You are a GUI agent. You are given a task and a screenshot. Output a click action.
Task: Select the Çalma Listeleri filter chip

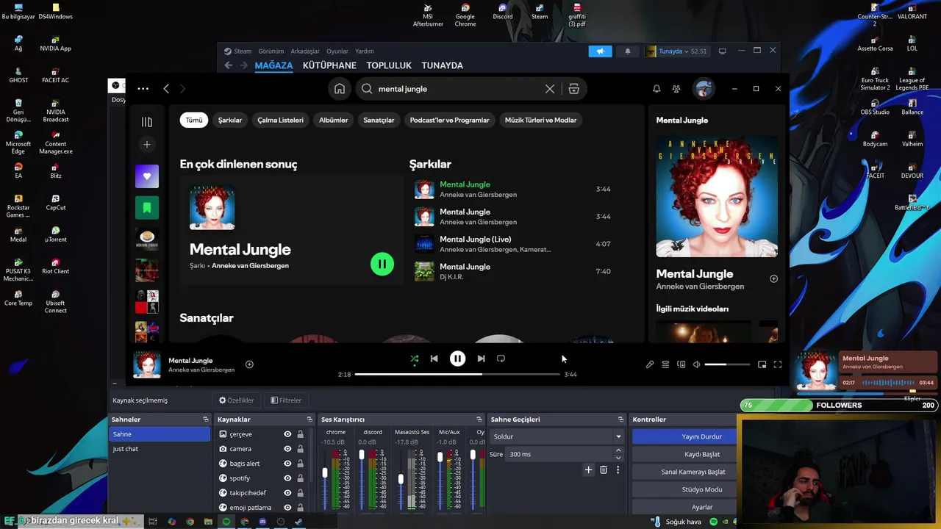[280, 120]
